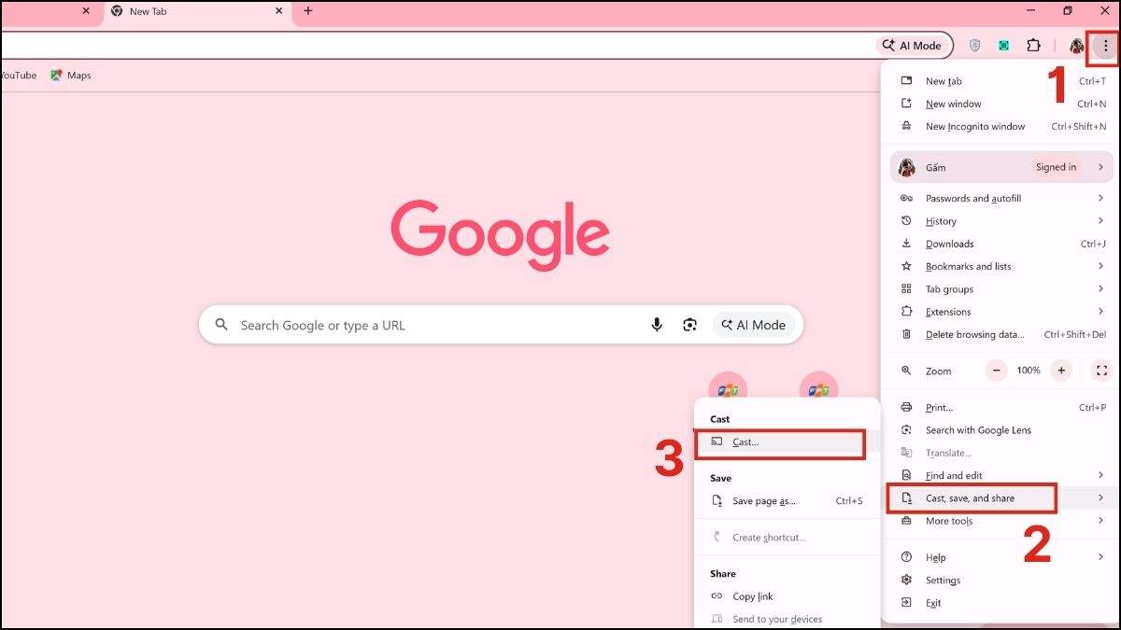Click the profile avatar icon in the toolbar
Image resolution: width=1121 pixels, height=630 pixels.
pyautogui.click(x=1076, y=45)
